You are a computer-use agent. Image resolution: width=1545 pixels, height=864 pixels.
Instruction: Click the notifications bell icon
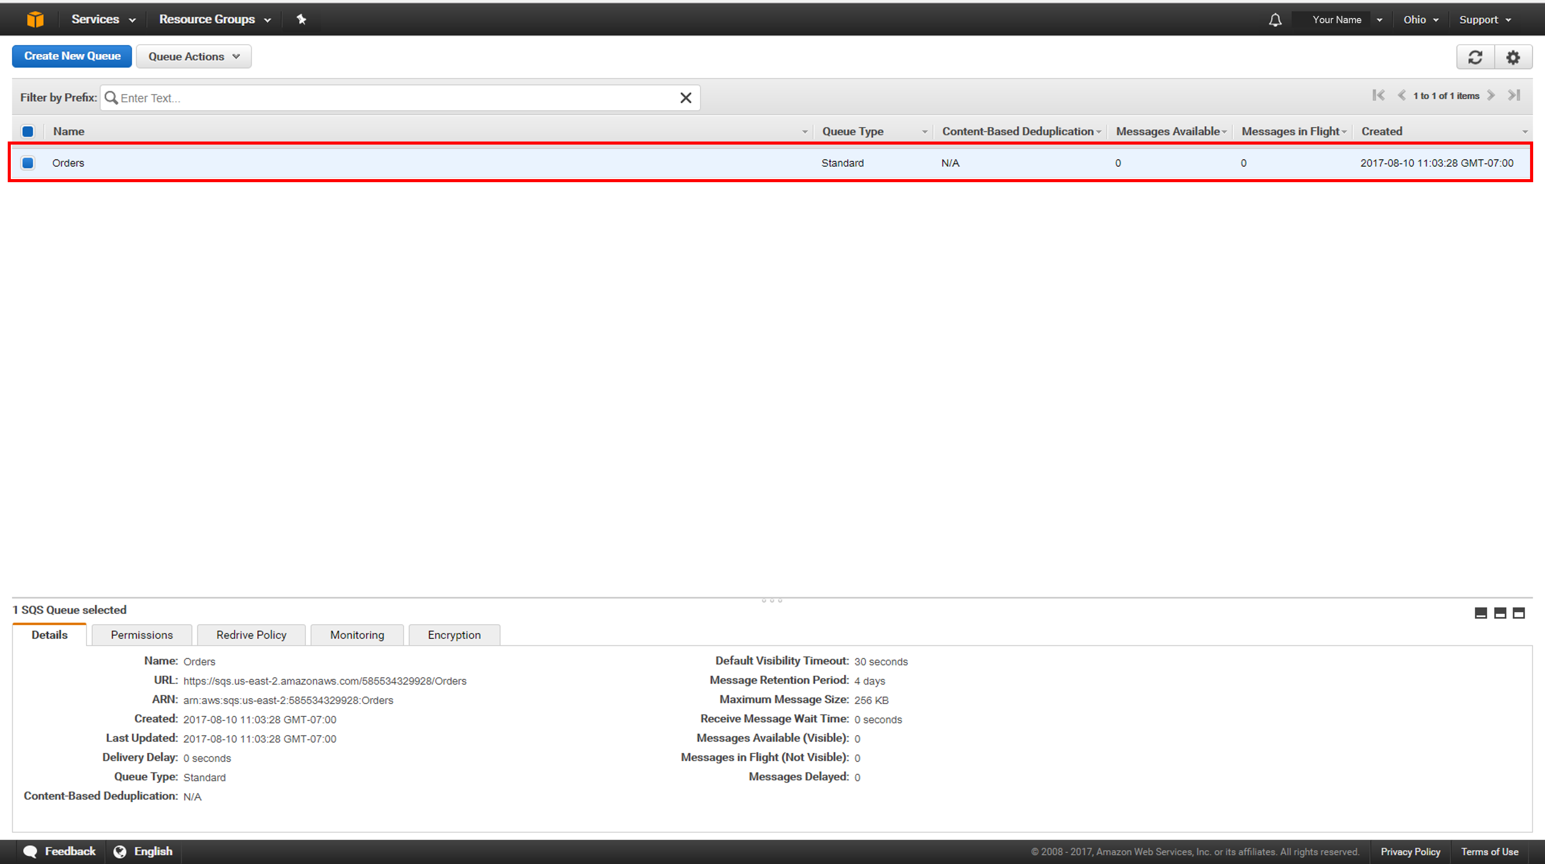point(1274,18)
